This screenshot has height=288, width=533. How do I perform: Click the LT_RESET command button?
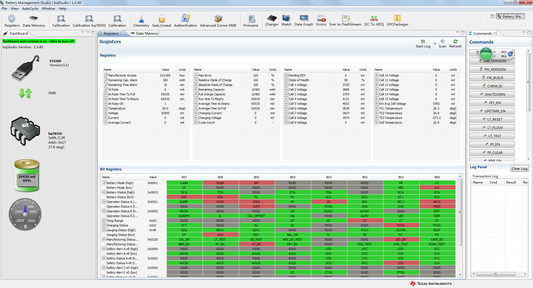492,119
